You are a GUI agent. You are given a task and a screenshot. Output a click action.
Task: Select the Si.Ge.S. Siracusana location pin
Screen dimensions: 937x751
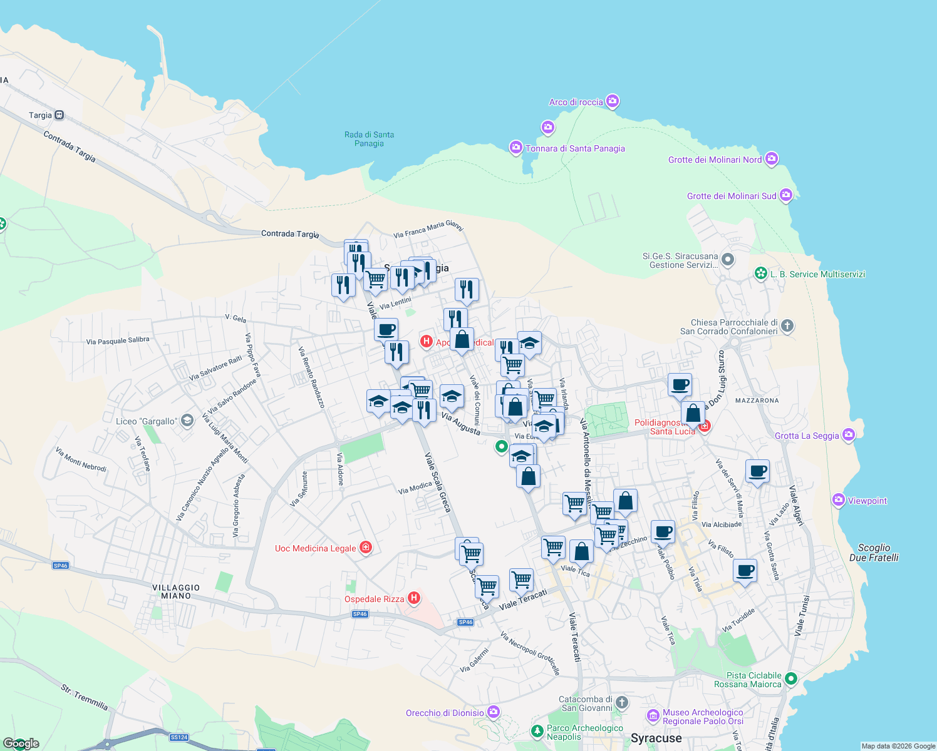(727, 259)
